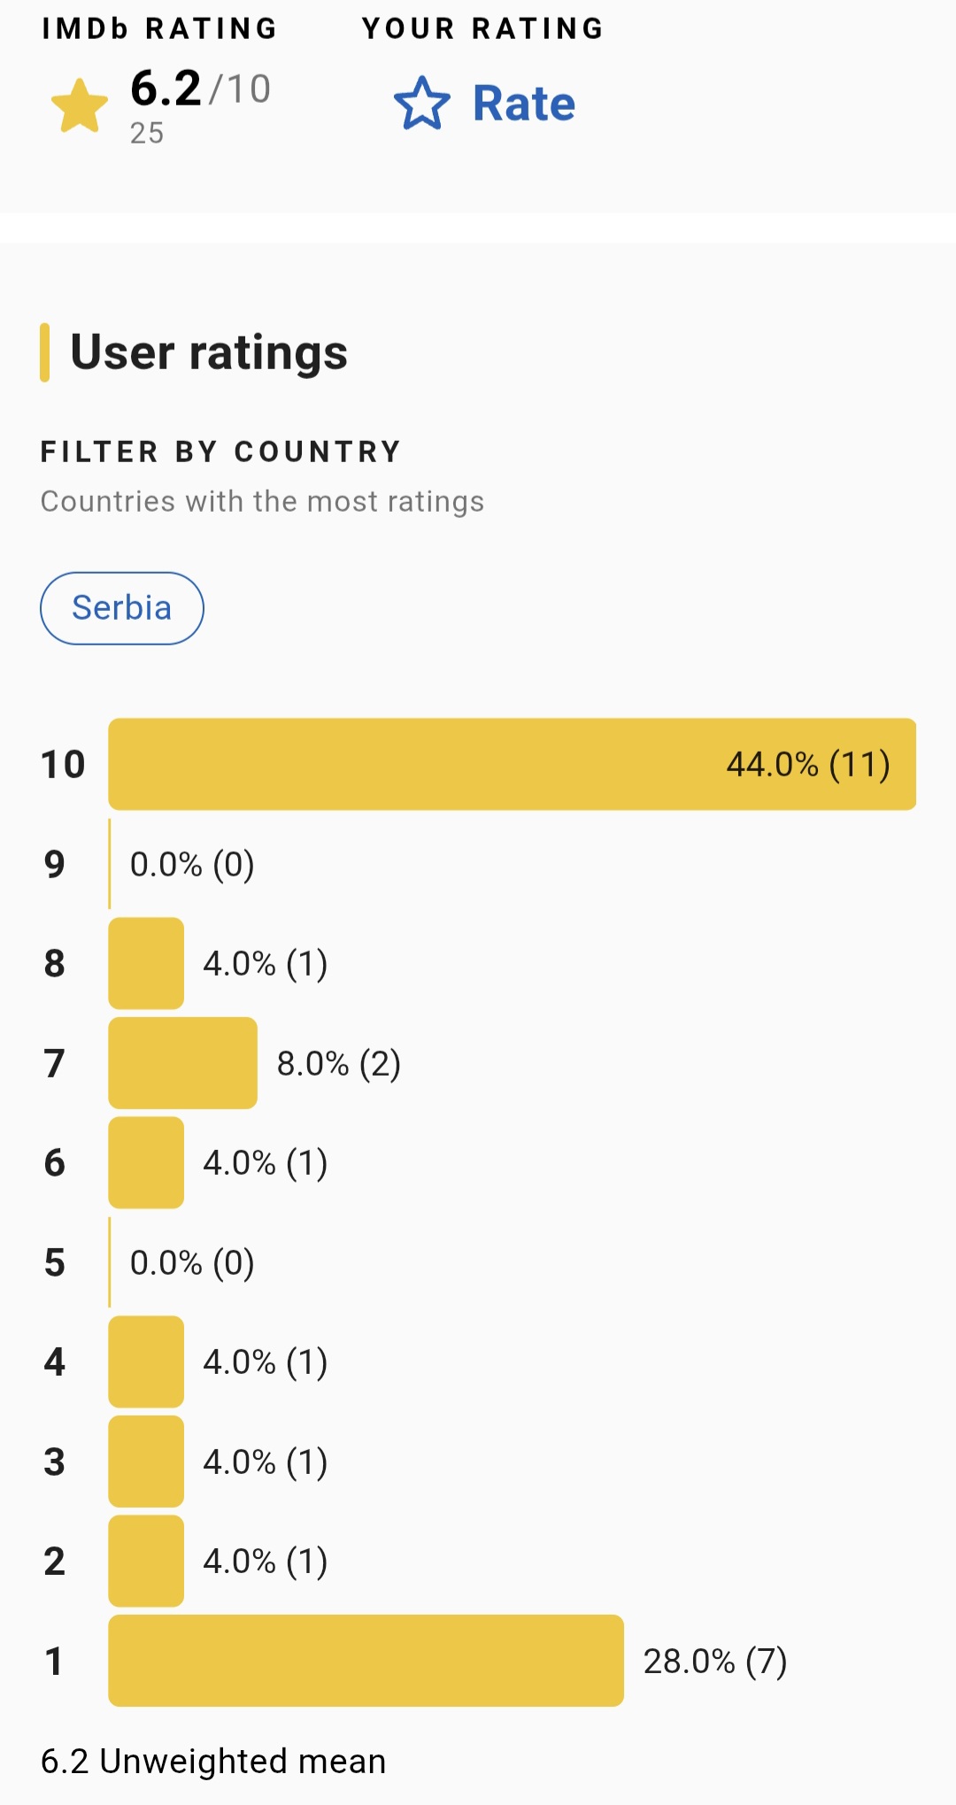956x1805 pixels.
Task: Select the Serbia country filter chip
Action: click(x=122, y=608)
